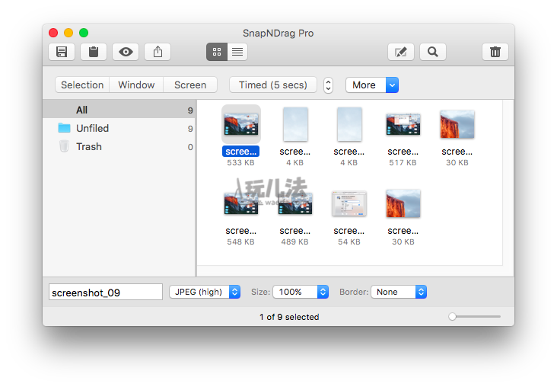Choose Selection capture mode
Screen dimensions: 557x387
click(82, 85)
